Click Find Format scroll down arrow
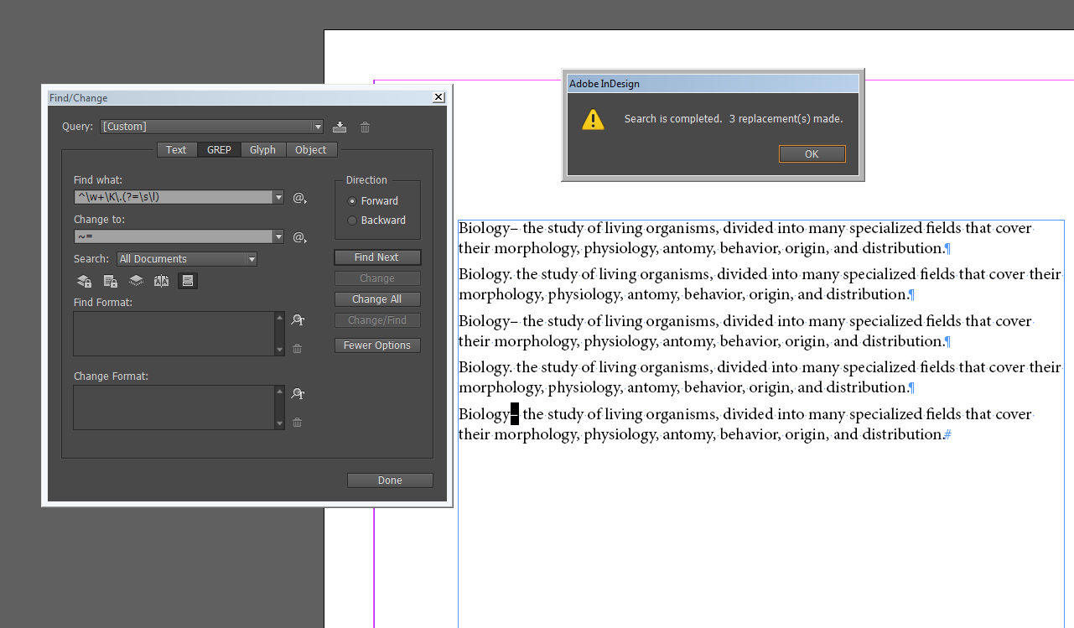The height and width of the screenshot is (628, 1074). pos(280,350)
